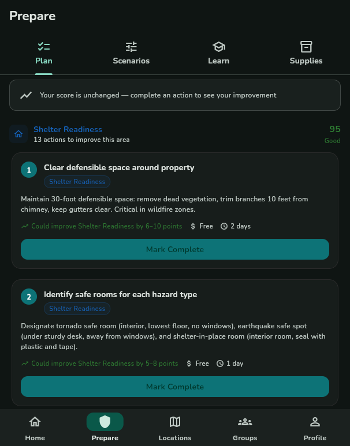Mark 'Identify safe rooms' action complete
Image resolution: width=350 pixels, height=446 pixels.
point(175,387)
